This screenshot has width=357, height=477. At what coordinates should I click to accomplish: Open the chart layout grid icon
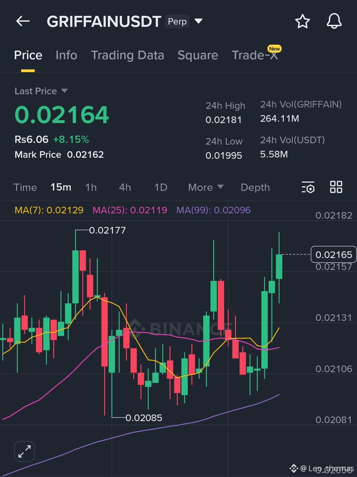tap(336, 187)
